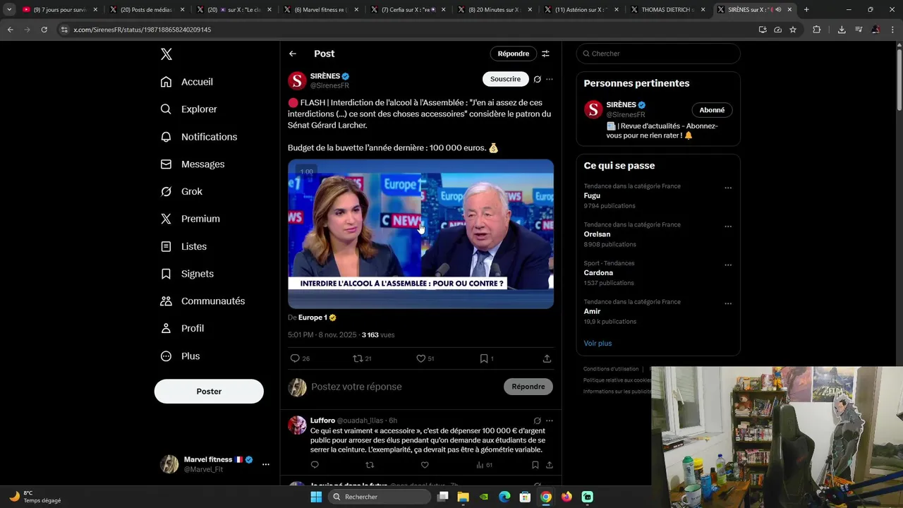Switch to the 20 Minutes sur X tab

[495, 10]
